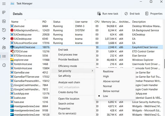Click the Run new task button label
This screenshot has width=165, height=116.
110,14
